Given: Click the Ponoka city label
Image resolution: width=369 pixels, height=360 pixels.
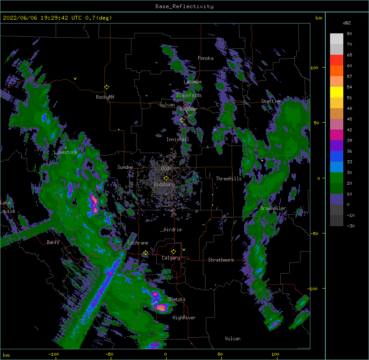Looking at the screenshot, I should [x=205, y=58].
